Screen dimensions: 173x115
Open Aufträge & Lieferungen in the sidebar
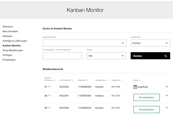point(15,41)
